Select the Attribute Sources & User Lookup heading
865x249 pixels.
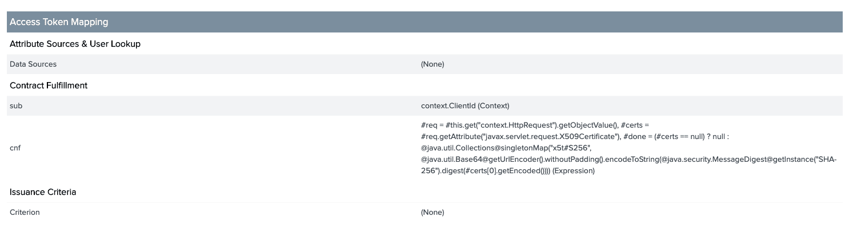[x=75, y=44]
